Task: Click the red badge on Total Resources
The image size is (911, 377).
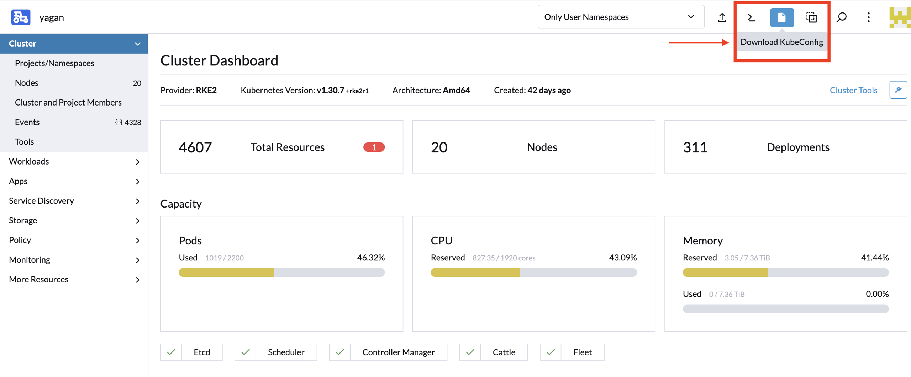Action: click(x=374, y=147)
